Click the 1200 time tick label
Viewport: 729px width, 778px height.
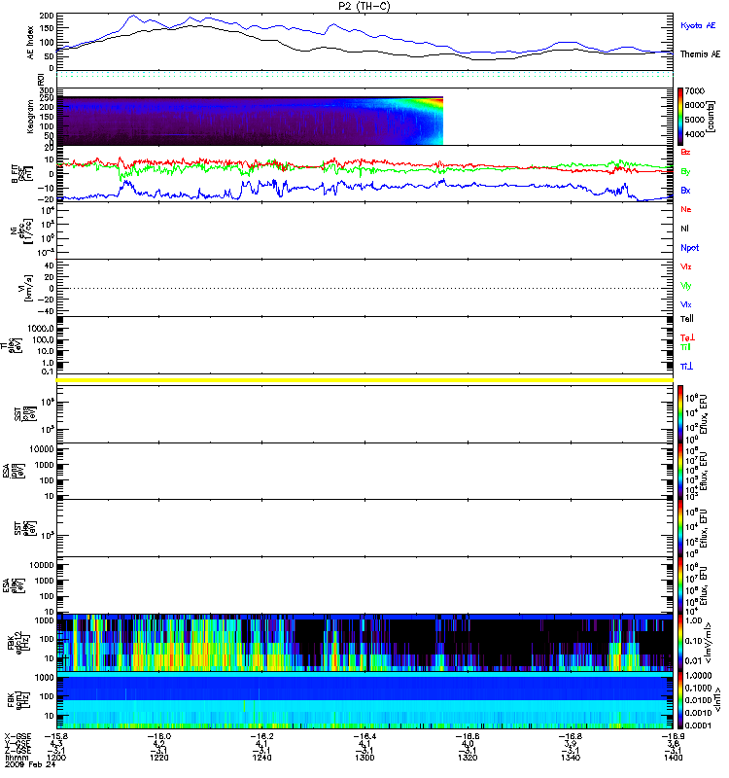click(56, 758)
